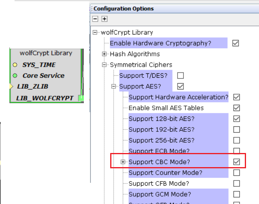Collapse the Support AES subtree
259x204 pixels.
(114, 86)
